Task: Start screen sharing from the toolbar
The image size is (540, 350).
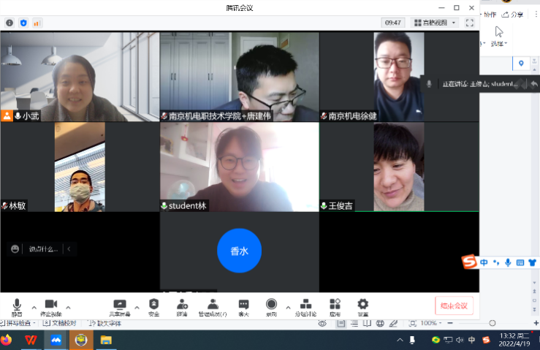Action: click(121, 305)
